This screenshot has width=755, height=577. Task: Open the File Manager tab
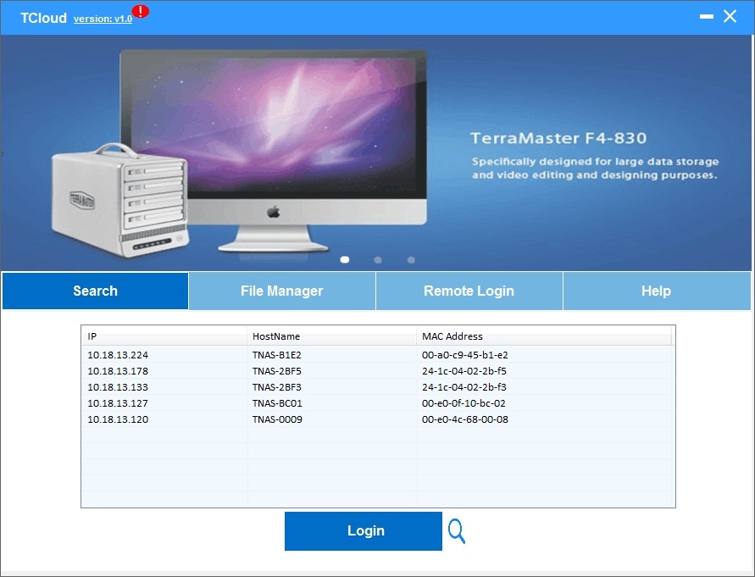point(281,291)
